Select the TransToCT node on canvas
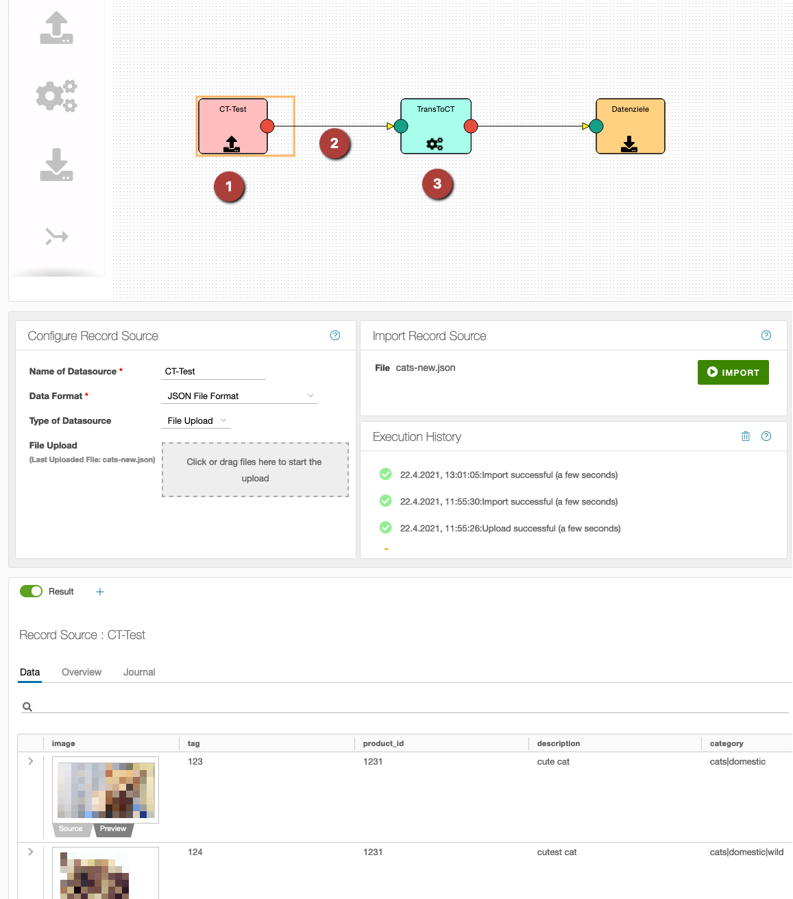This screenshot has height=899, width=793. coord(436,126)
